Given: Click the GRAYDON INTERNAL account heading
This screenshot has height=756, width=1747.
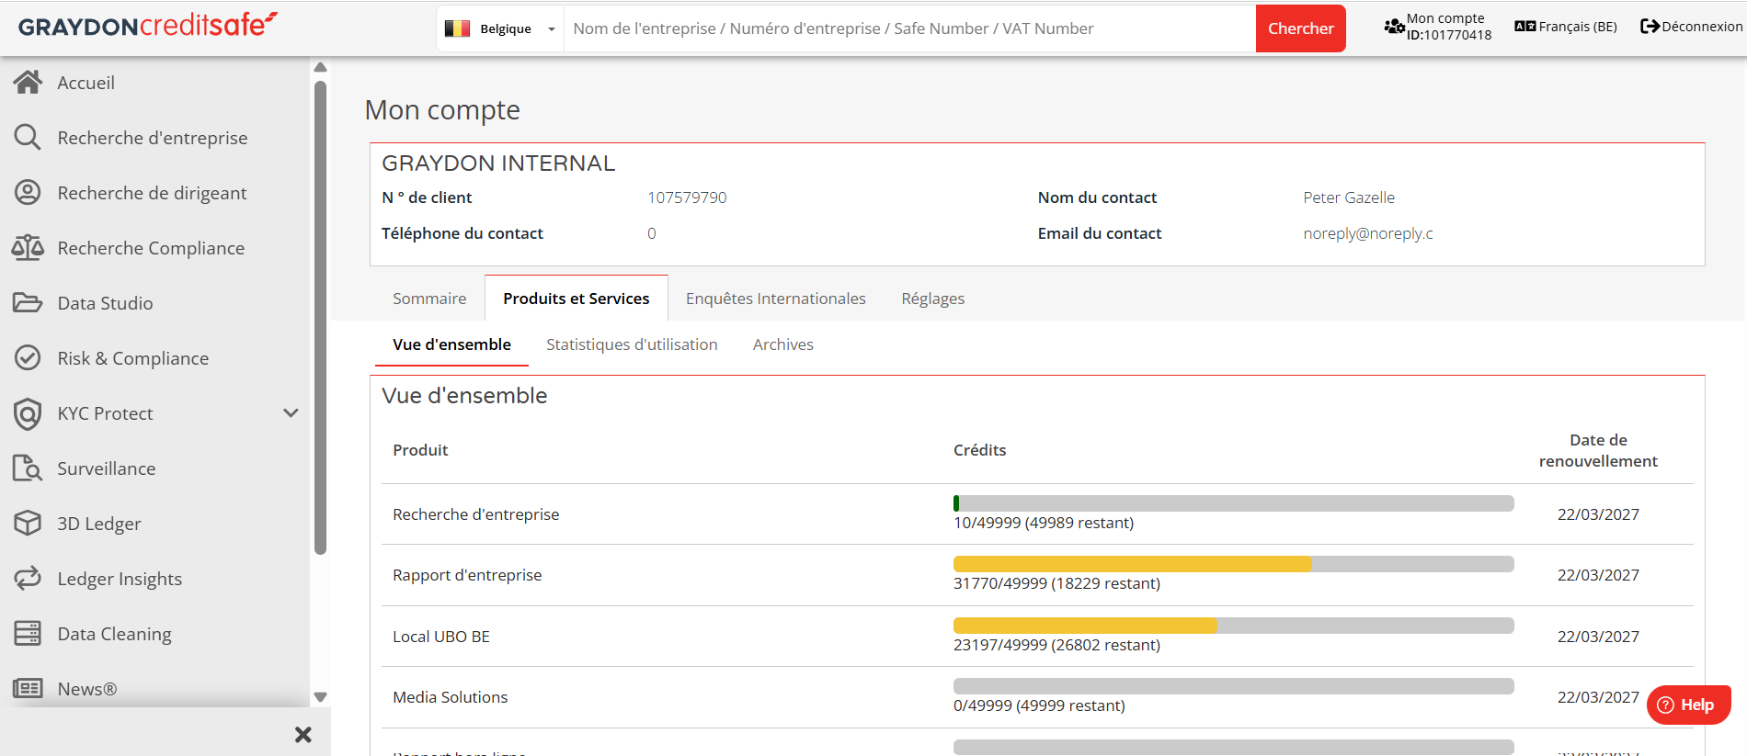Looking at the screenshot, I should (x=498, y=163).
